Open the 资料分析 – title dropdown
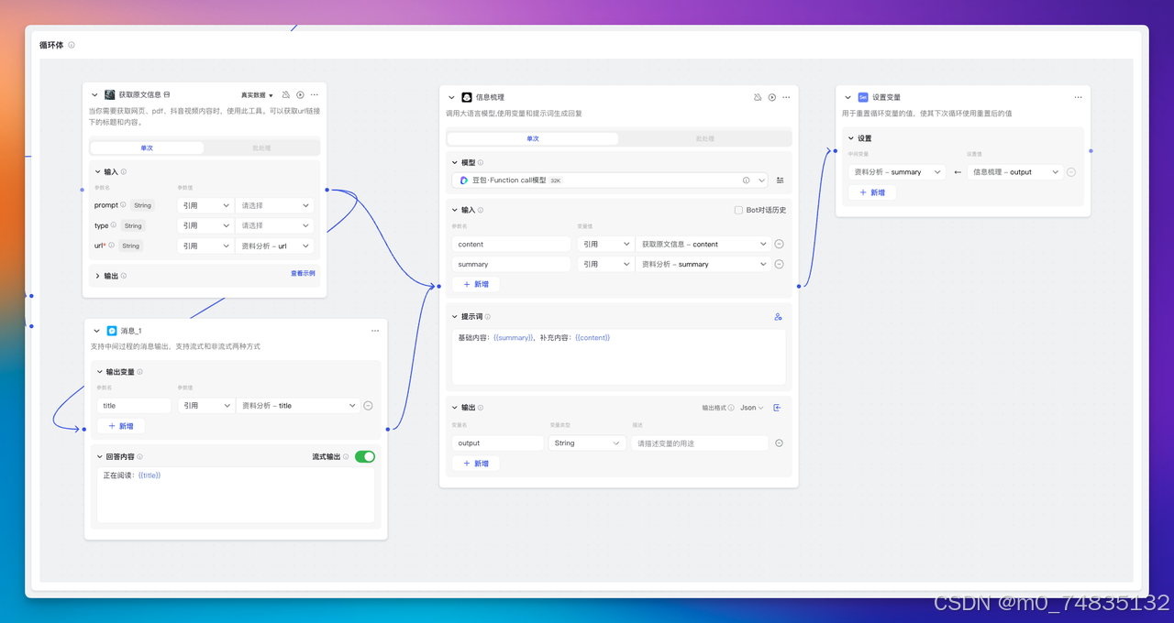1174x623 pixels. (x=298, y=406)
